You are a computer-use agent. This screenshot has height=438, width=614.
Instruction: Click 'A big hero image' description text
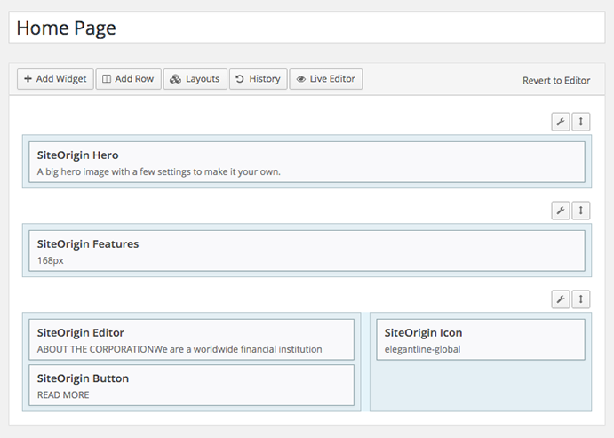tap(158, 171)
